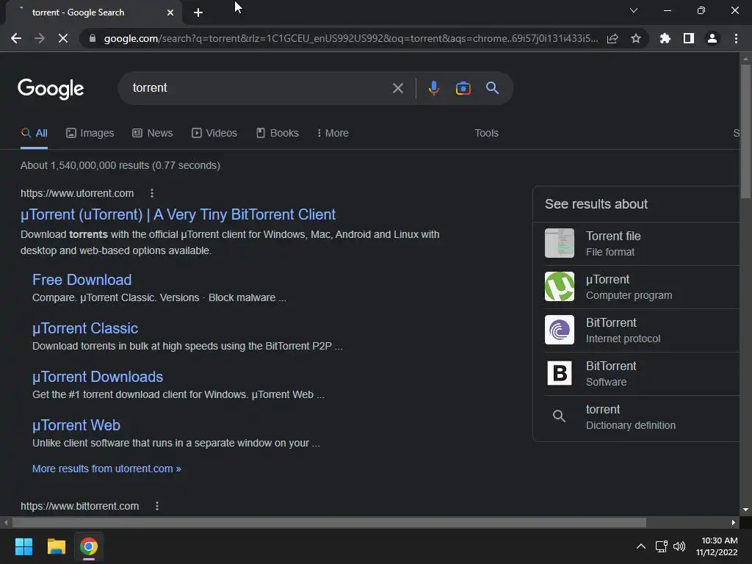View site information padlock icon
752x564 pixels.
click(93, 38)
